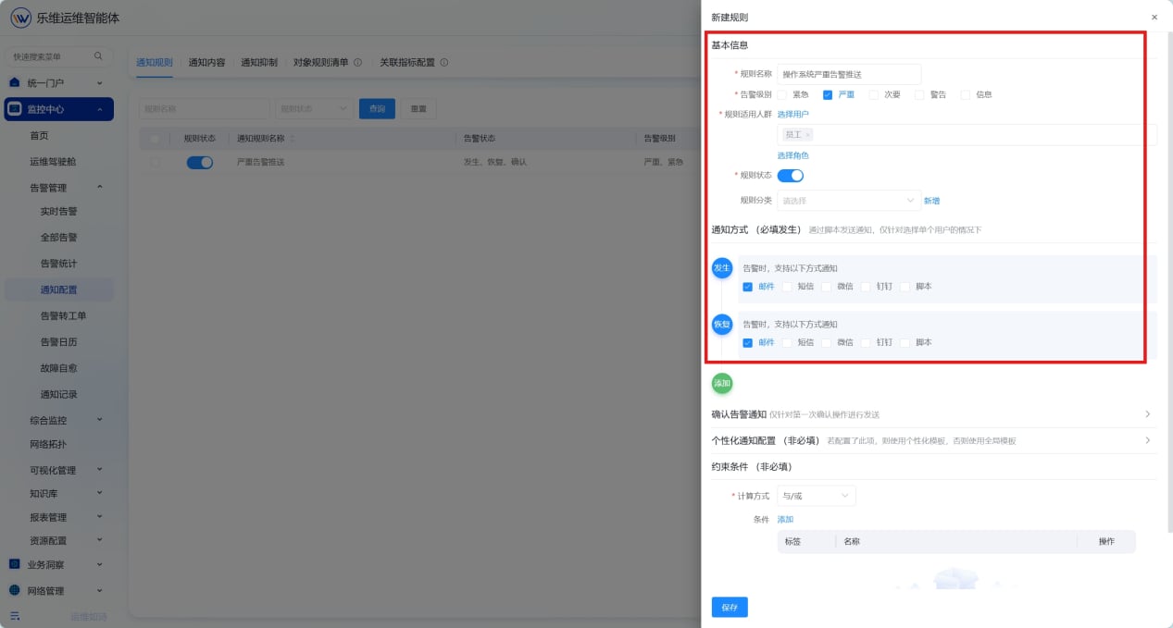1173x628 pixels.
Task: Check 微信 in the 发生 section
Action: tap(827, 287)
